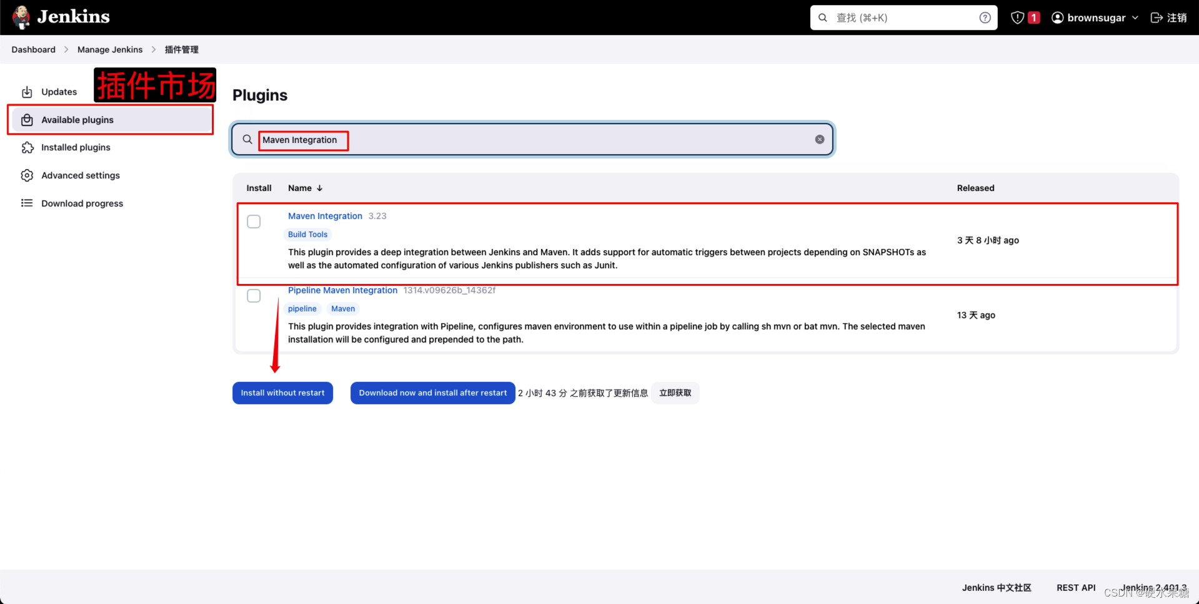Click the Download progress list icon
This screenshot has height=604, width=1199.
click(x=27, y=203)
